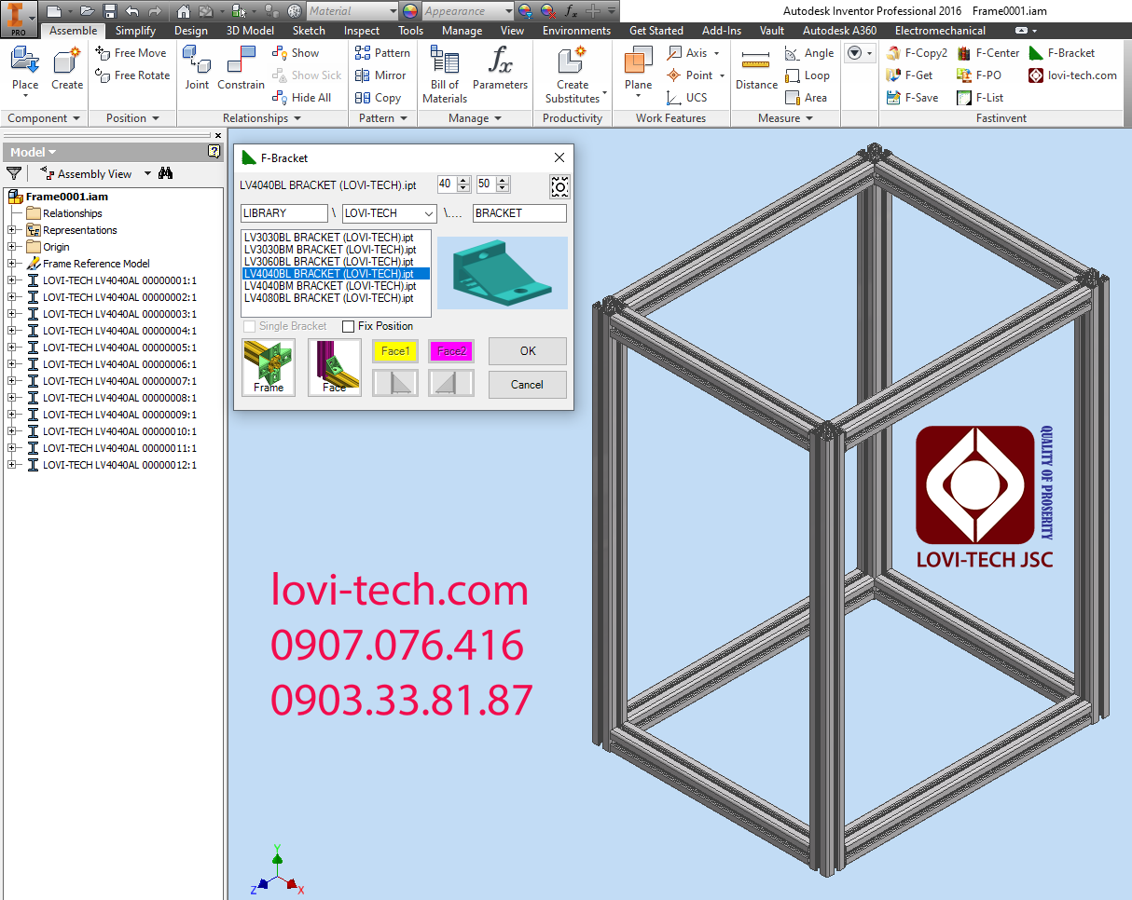The width and height of the screenshot is (1132, 900).
Task: Expand the Representations tree node
Action: (11, 230)
